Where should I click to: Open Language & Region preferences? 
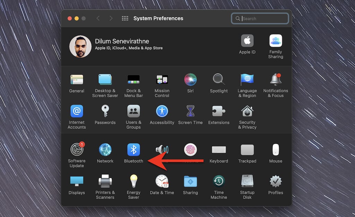(247, 80)
